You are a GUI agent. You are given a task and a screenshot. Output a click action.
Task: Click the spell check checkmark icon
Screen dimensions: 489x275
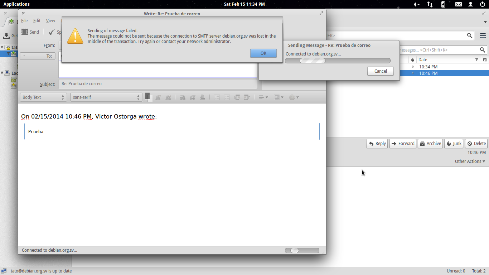pos(52,32)
